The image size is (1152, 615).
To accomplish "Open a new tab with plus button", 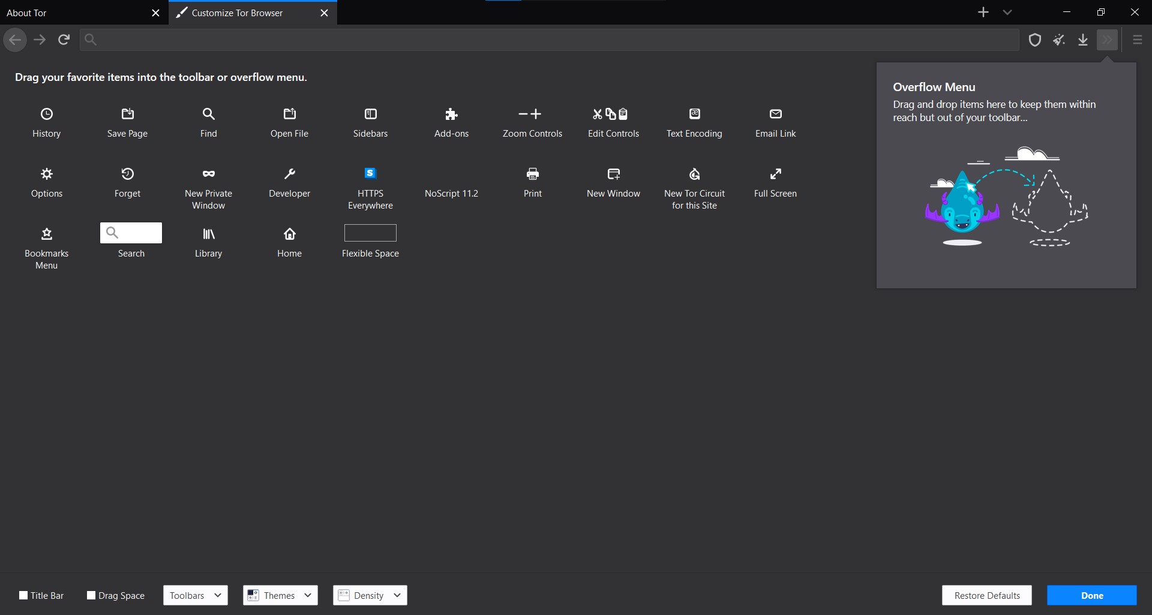I will tap(983, 12).
